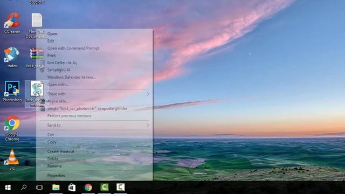Open the Windows Start menu

pos(8,188)
